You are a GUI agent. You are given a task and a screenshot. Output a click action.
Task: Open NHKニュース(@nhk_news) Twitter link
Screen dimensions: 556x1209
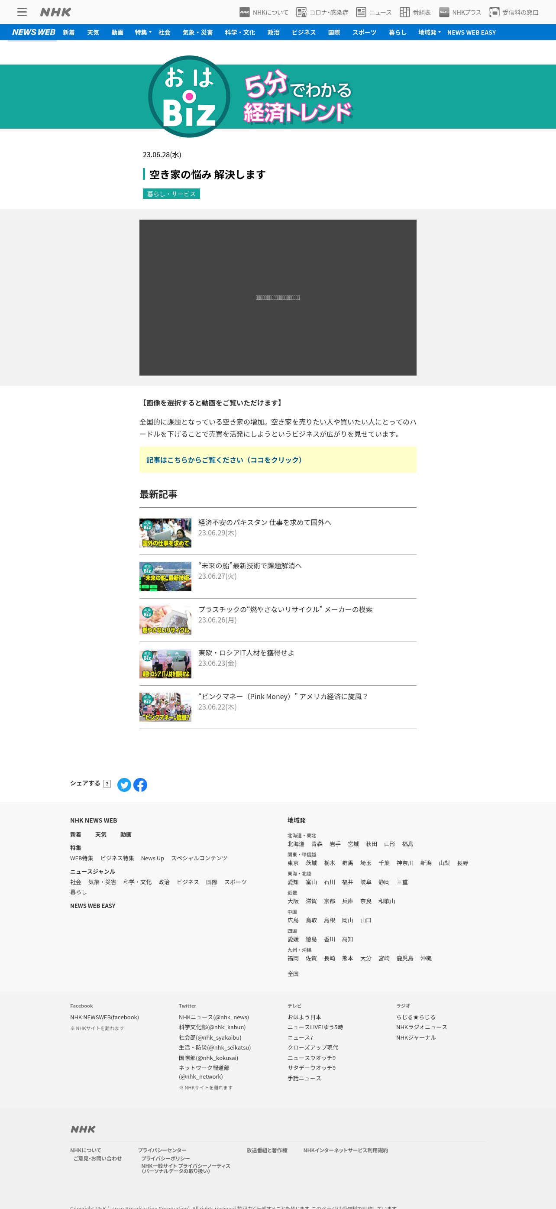[214, 1017]
